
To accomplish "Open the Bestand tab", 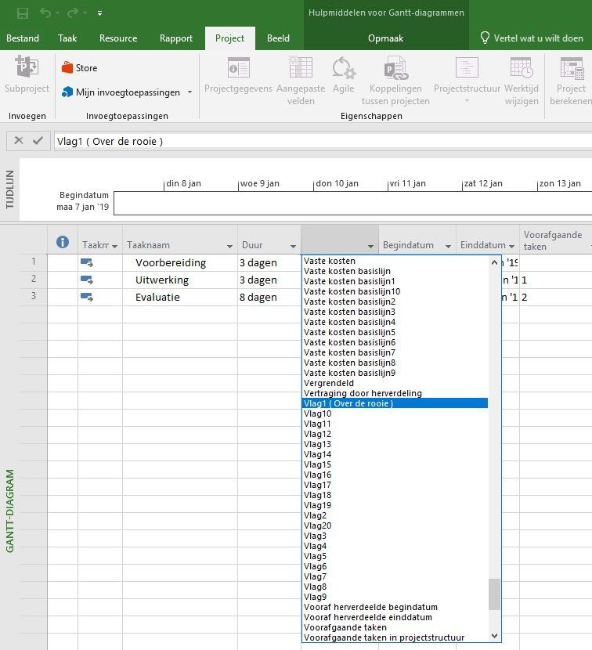I will pos(23,38).
